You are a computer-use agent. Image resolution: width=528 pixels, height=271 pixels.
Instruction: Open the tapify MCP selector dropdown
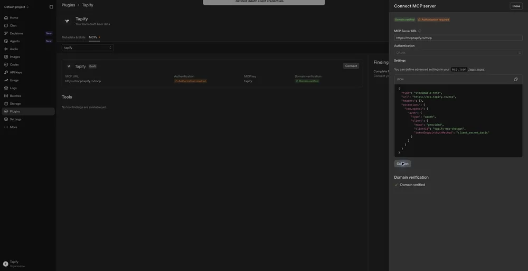click(88, 48)
